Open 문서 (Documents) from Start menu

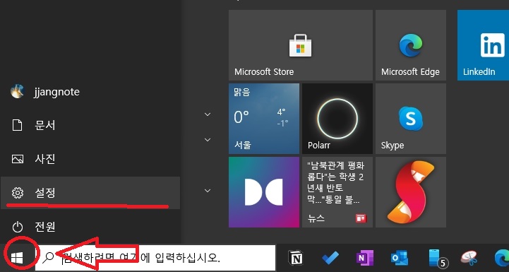tap(90, 125)
